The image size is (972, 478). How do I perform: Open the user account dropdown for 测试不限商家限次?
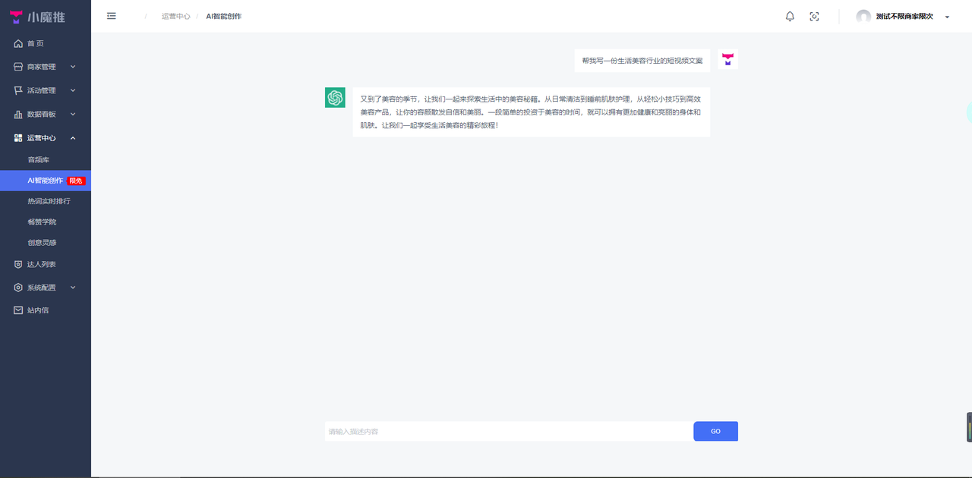pyautogui.click(x=905, y=16)
